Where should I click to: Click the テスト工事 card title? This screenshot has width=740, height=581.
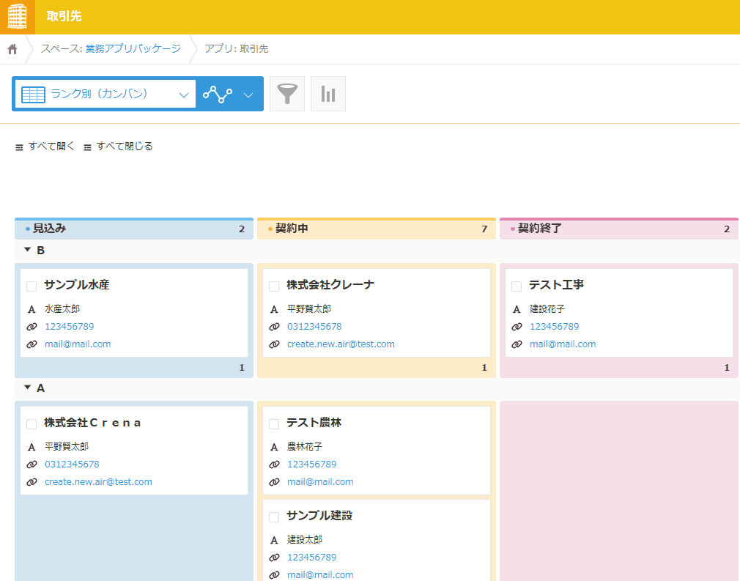(x=556, y=284)
